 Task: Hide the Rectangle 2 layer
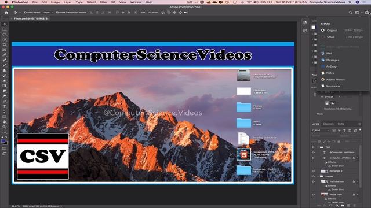[x=313, y=171]
